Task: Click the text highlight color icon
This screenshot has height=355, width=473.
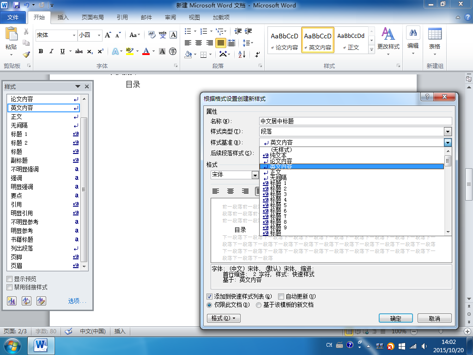Action: (x=130, y=51)
